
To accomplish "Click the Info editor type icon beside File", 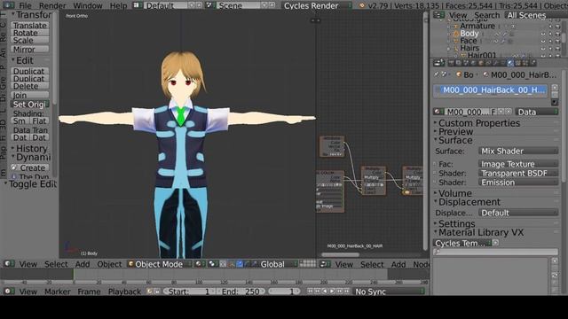I will click(8, 5).
